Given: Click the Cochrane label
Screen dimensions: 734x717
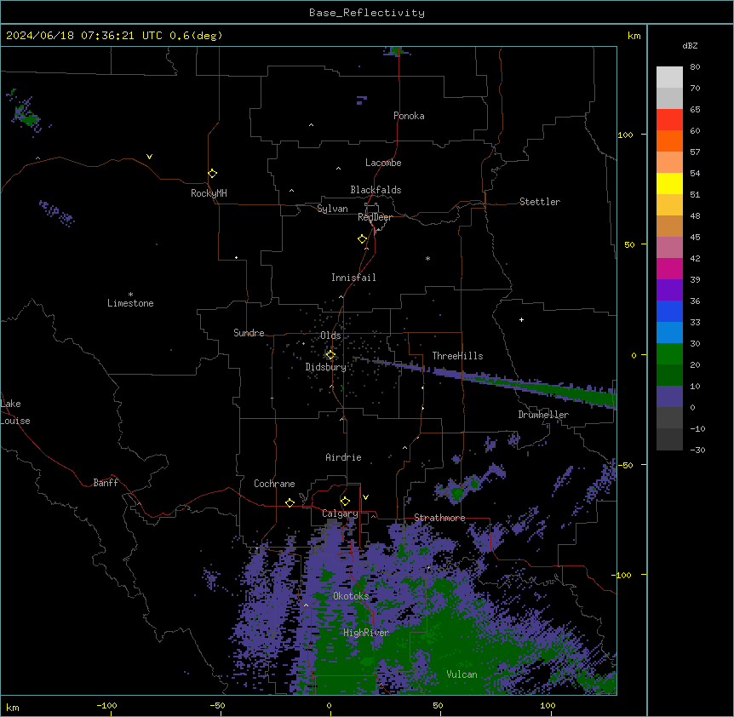Looking at the screenshot, I should tap(274, 484).
